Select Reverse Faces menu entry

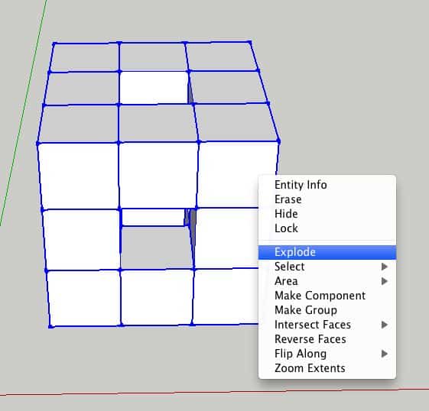(310, 339)
